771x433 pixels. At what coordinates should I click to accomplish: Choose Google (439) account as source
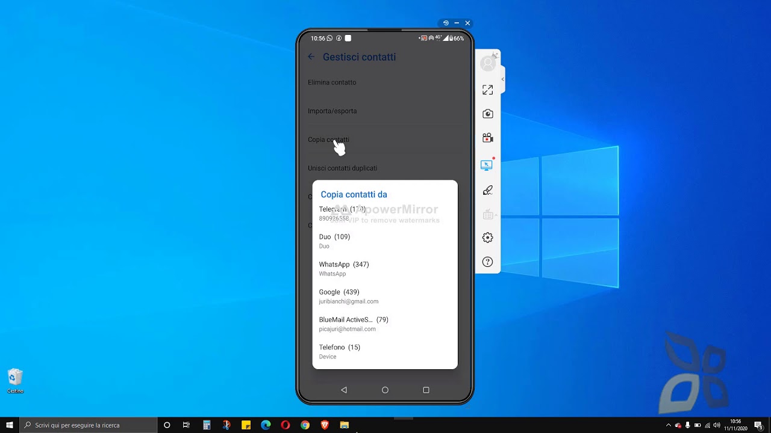[x=385, y=296]
